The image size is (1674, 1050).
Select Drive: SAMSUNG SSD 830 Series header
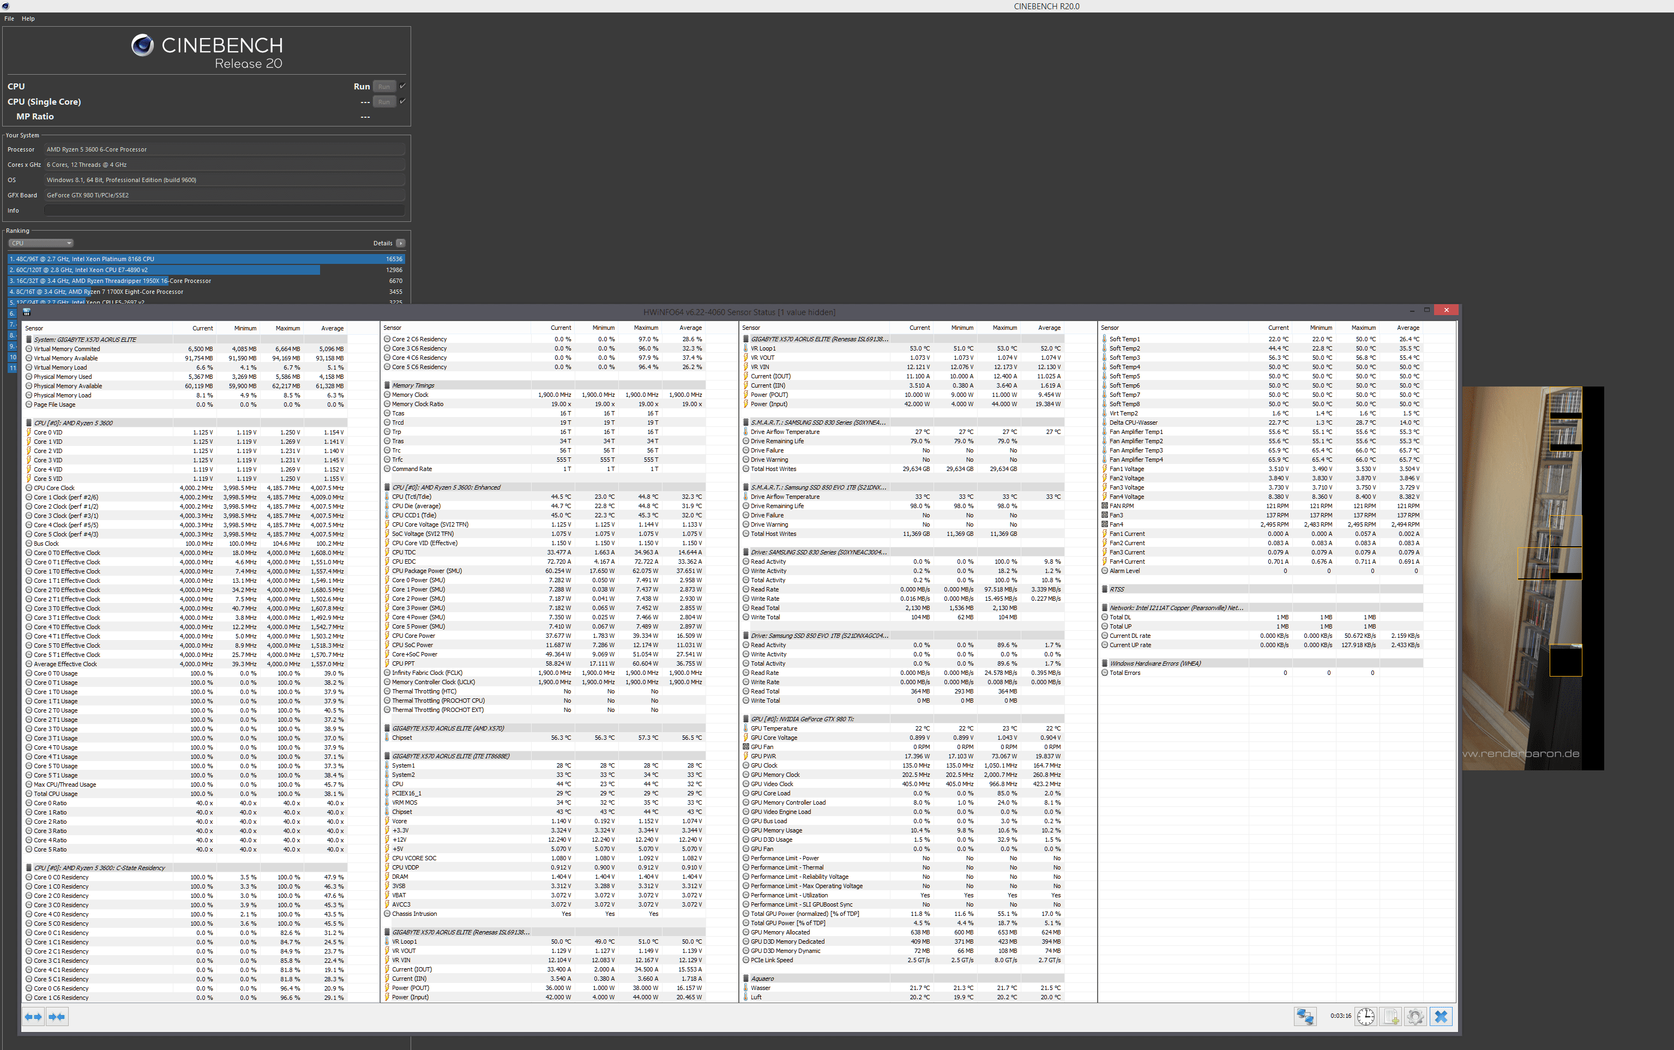(903, 553)
